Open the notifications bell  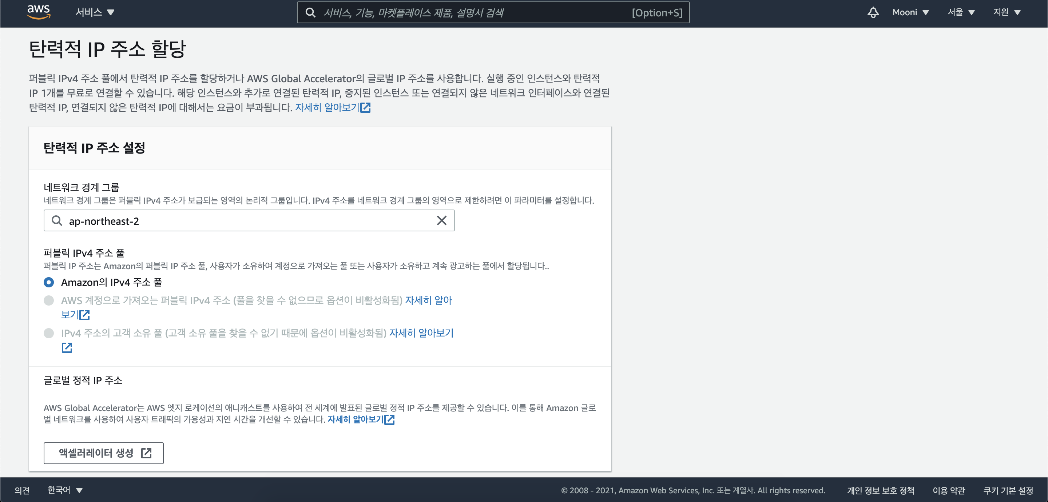pos(873,12)
